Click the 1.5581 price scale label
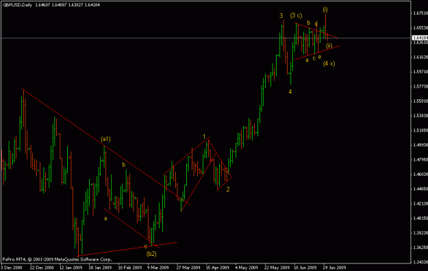This screenshot has height=271, width=428. [x=420, y=101]
